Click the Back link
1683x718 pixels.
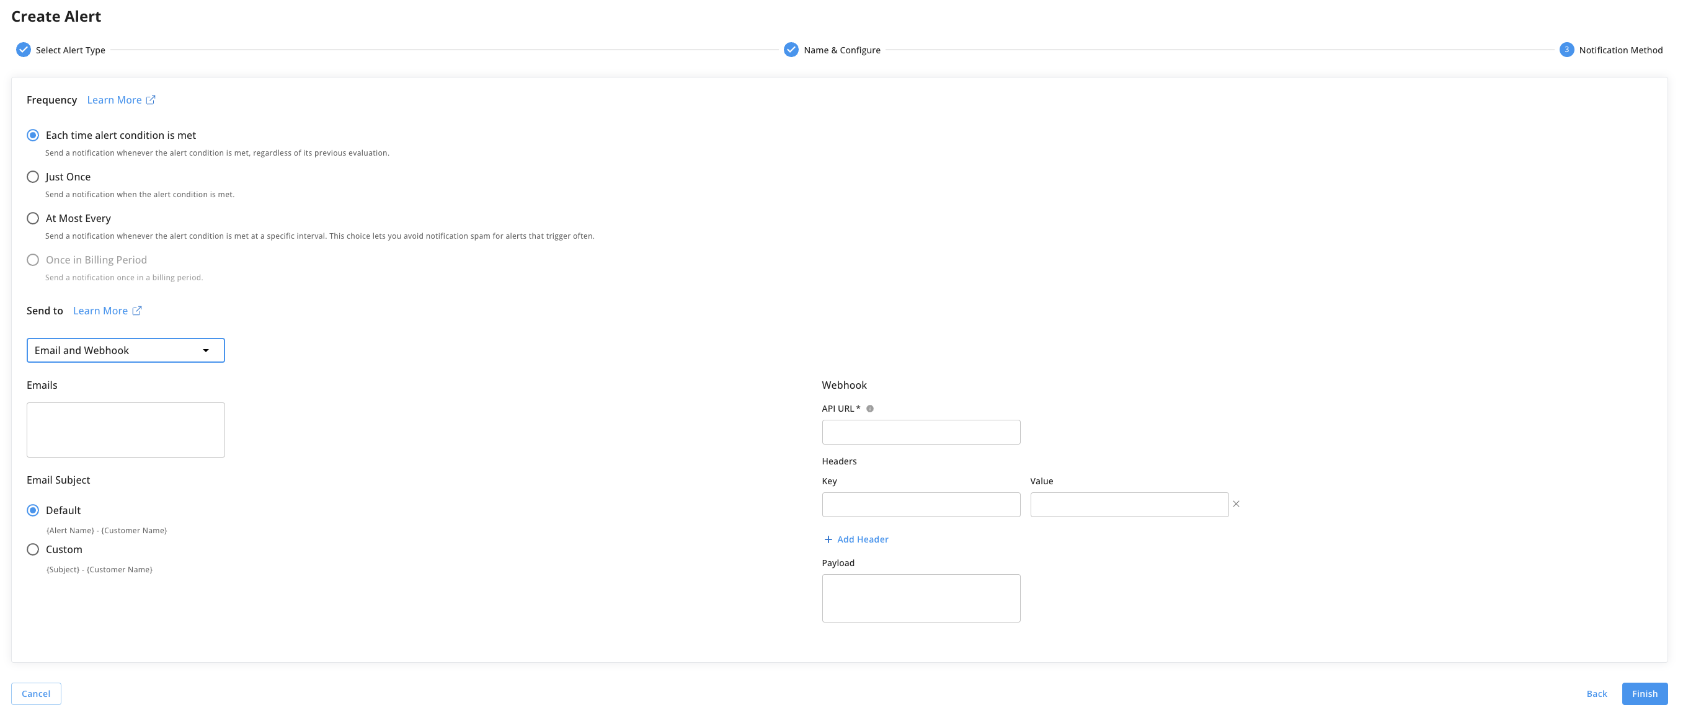1596,693
